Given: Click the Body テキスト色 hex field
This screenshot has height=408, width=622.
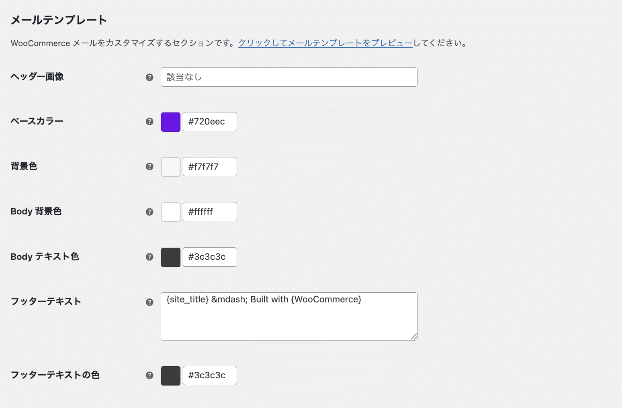Looking at the screenshot, I should tap(210, 257).
